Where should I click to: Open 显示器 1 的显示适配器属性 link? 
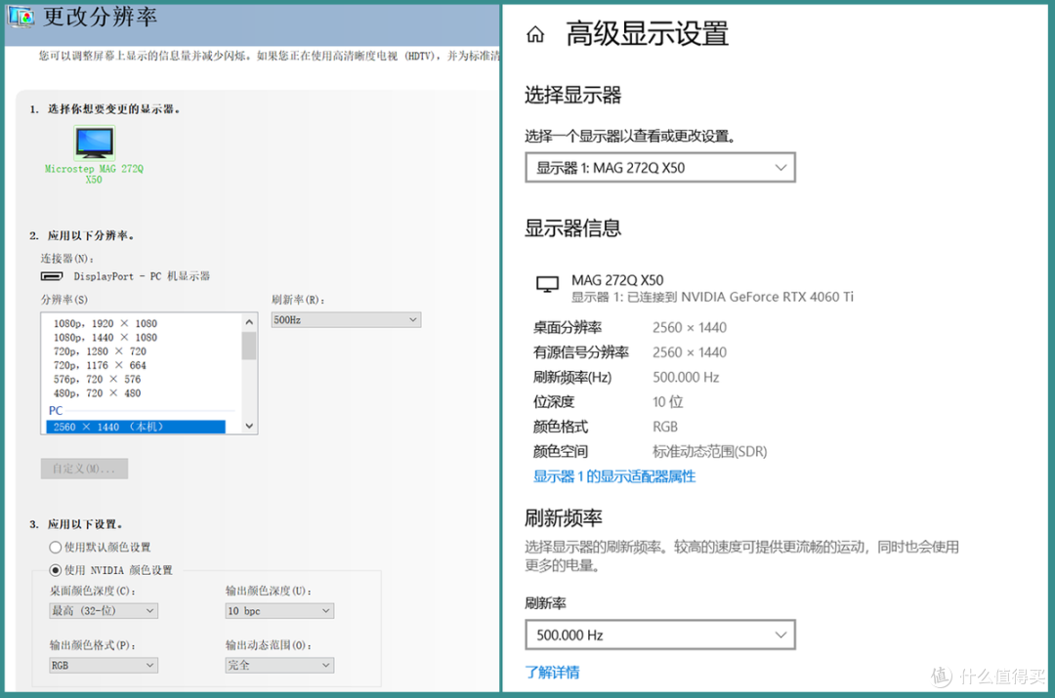tap(614, 476)
